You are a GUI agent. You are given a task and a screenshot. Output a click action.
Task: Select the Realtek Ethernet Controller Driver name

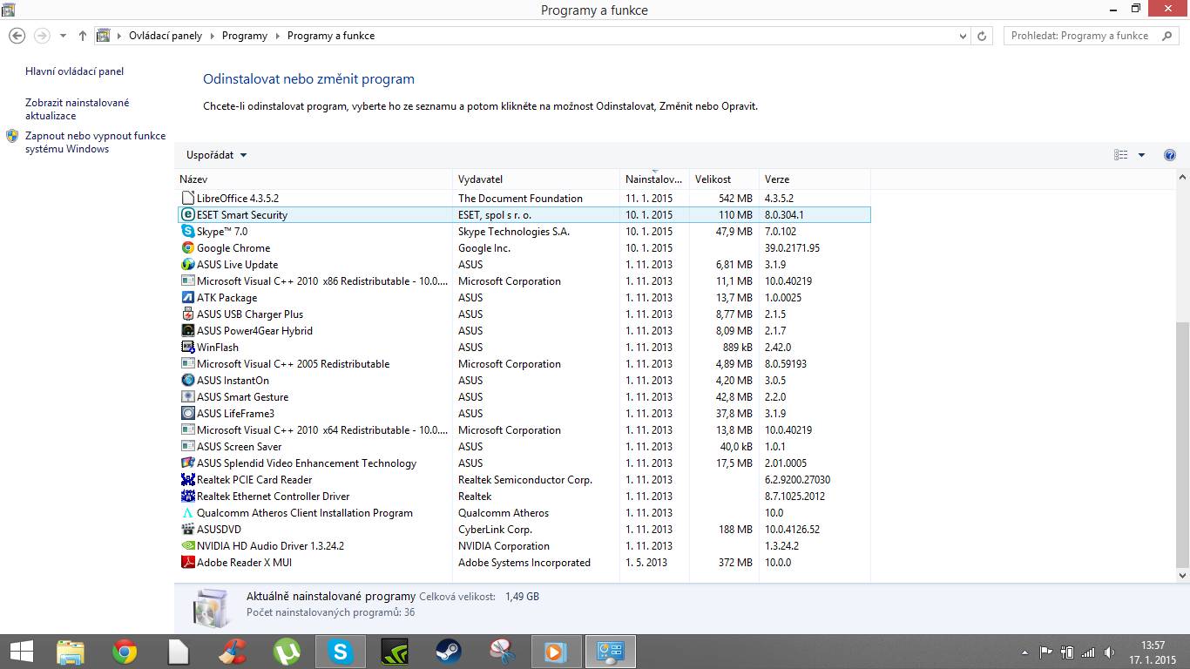click(x=274, y=497)
